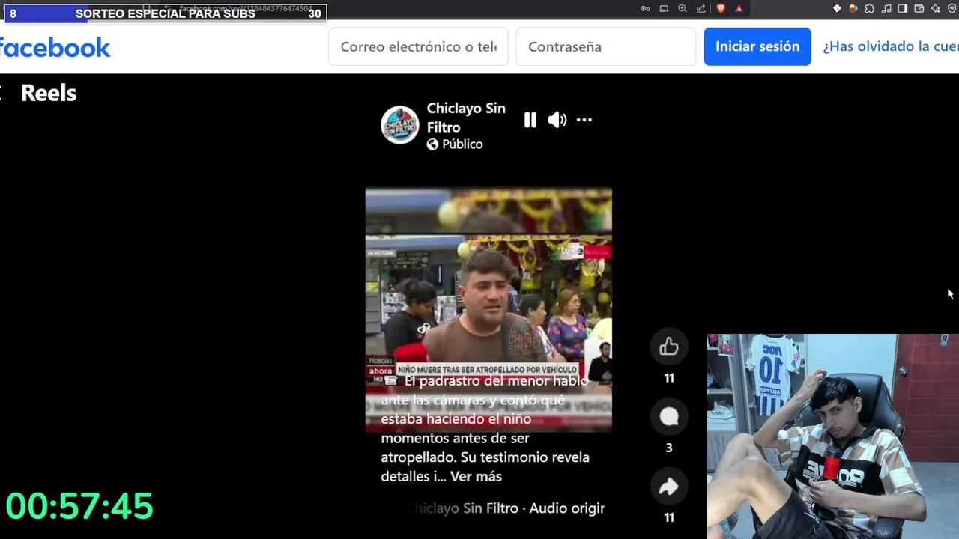Open the reel comments bubble icon

click(x=669, y=417)
